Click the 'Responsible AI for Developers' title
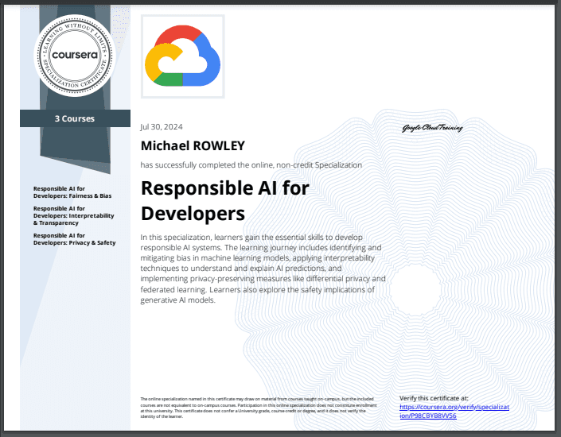 tap(224, 200)
